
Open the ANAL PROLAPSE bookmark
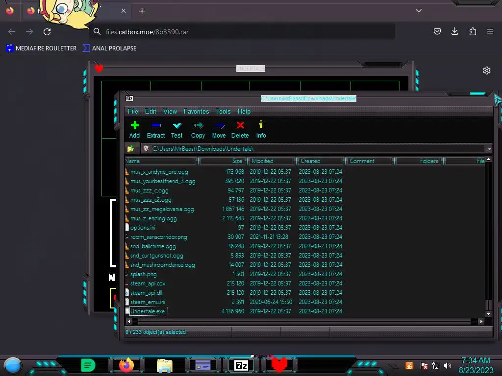point(109,48)
